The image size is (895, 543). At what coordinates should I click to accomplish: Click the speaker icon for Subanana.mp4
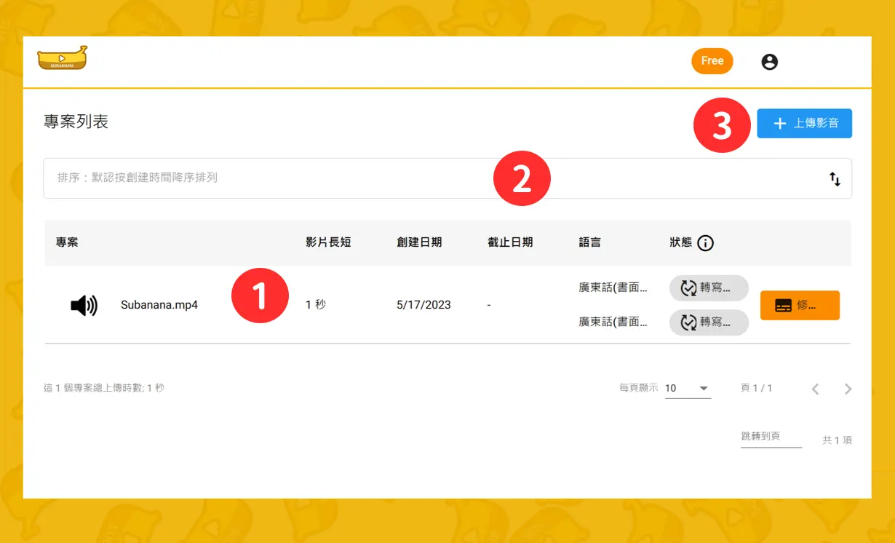point(84,306)
